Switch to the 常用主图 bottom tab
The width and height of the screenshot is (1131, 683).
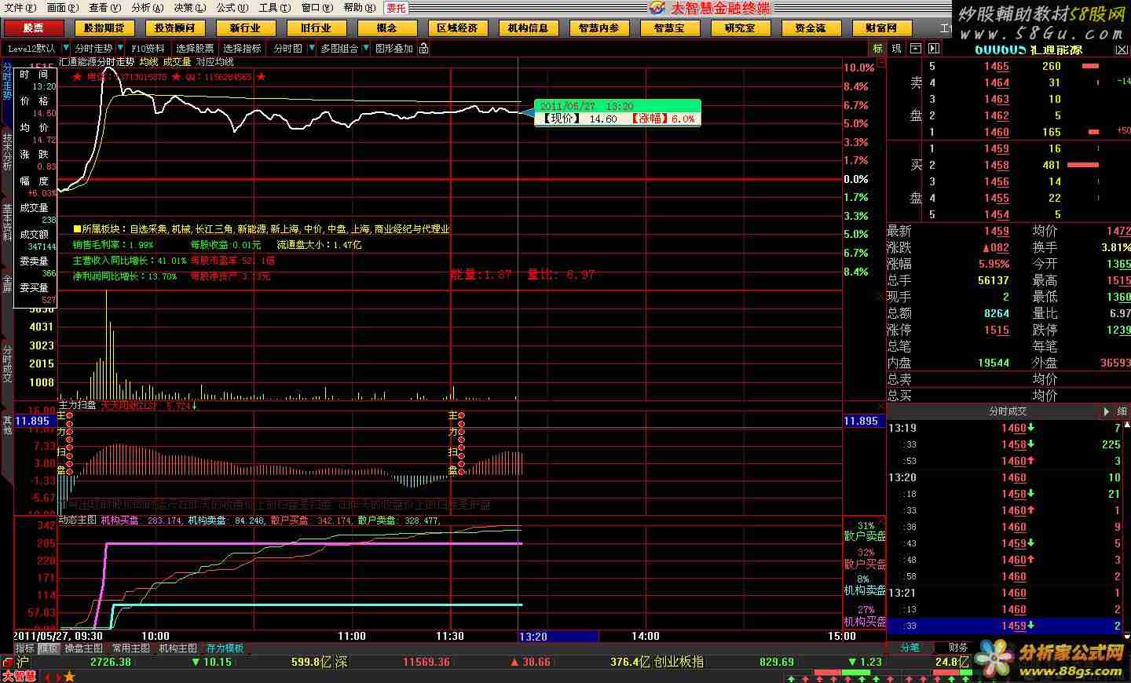tap(131, 648)
